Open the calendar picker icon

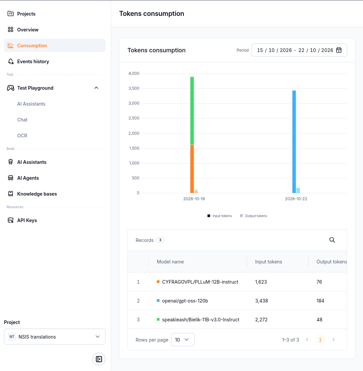339,50
